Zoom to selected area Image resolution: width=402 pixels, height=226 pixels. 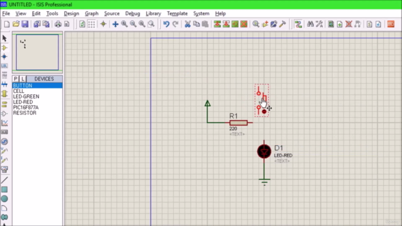(x=151, y=24)
